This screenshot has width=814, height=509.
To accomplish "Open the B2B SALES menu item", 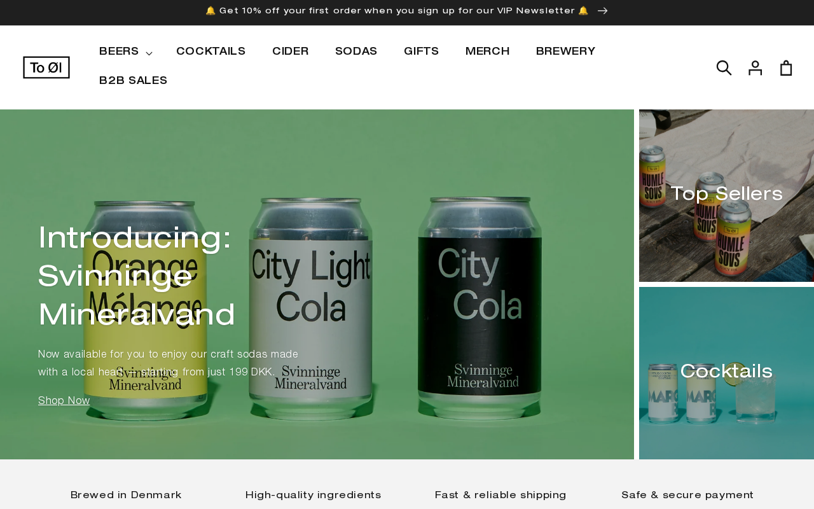I will click(134, 81).
